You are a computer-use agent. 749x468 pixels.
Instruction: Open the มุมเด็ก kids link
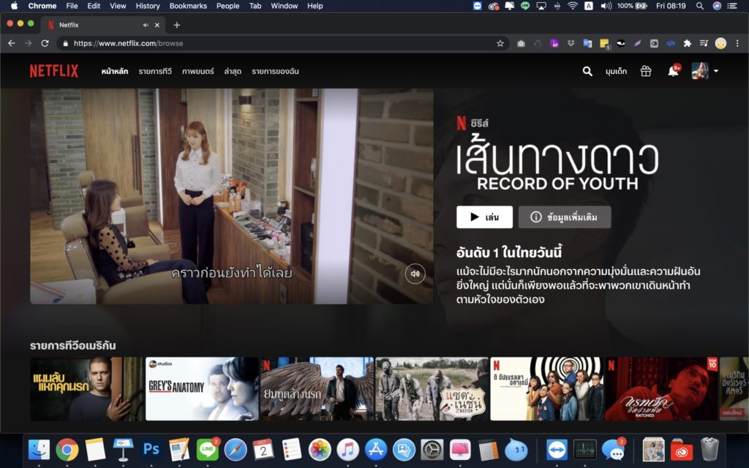(x=616, y=72)
